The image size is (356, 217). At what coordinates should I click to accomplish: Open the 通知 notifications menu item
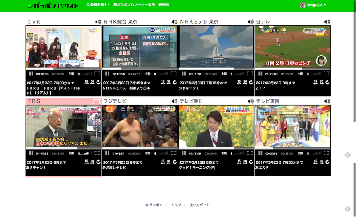tap(164, 5)
